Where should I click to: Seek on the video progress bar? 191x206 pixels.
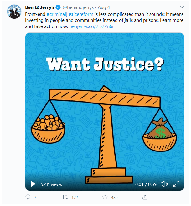pos(105,175)
